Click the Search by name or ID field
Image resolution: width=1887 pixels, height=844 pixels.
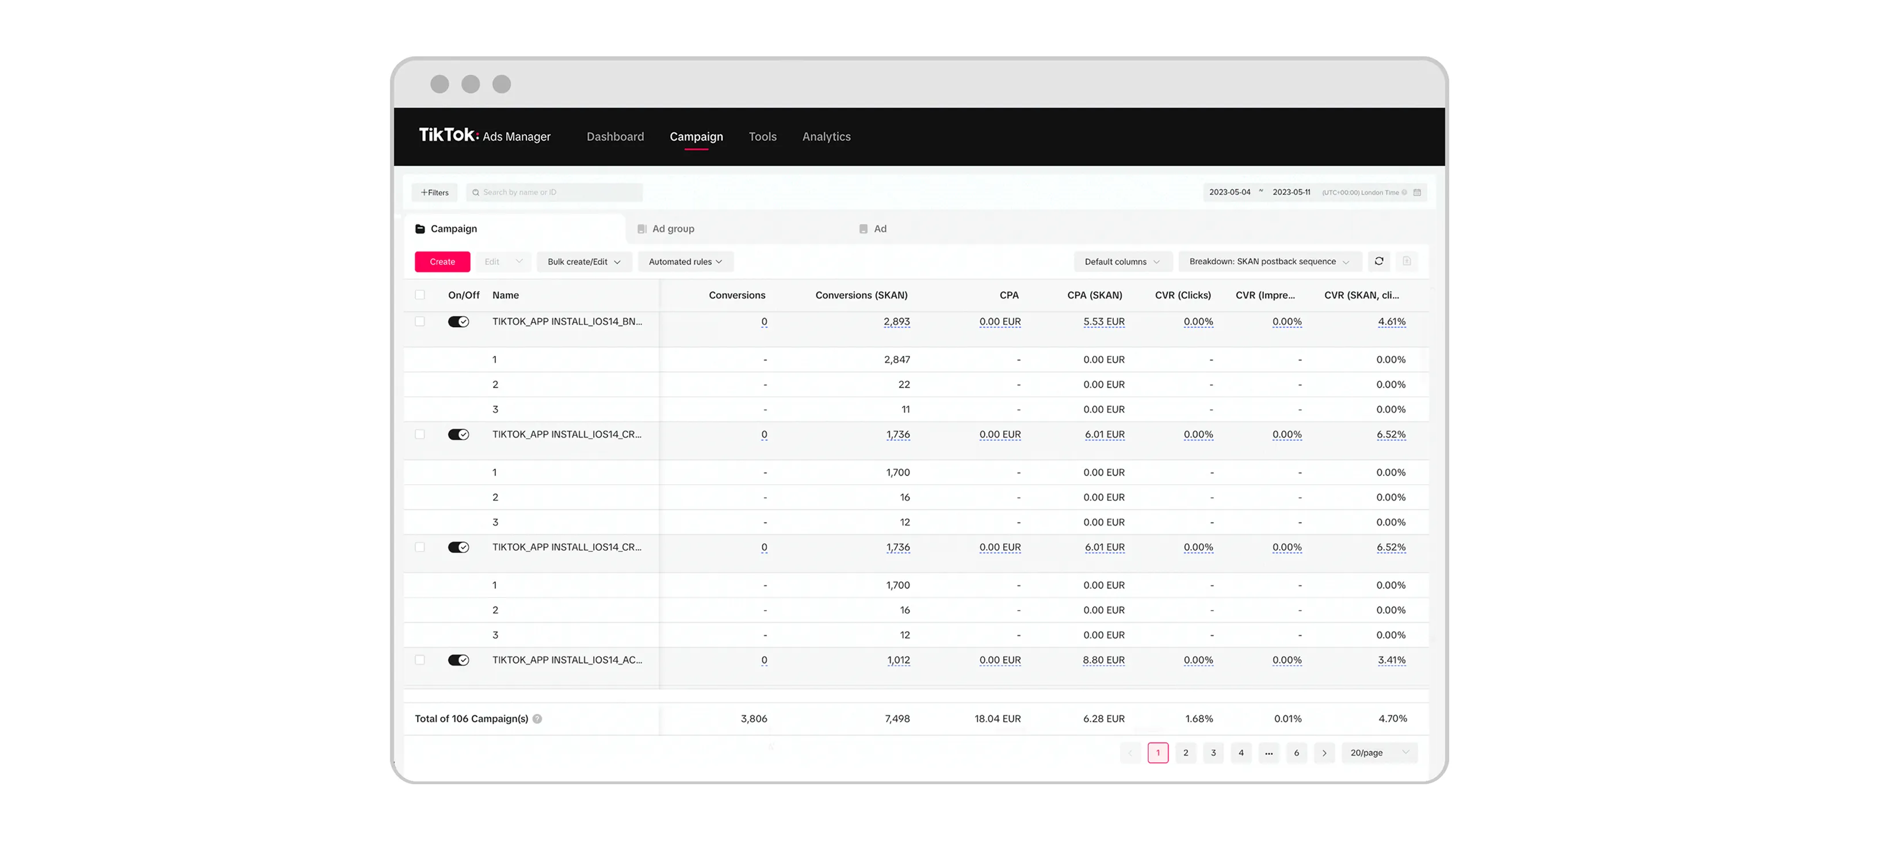555,193
